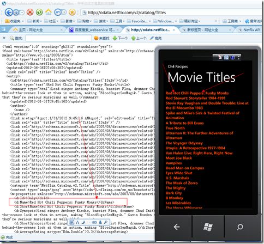This screenshot has height=244, width=264.
Task: Go to the home page icon
Action: [x=49, y=12]
